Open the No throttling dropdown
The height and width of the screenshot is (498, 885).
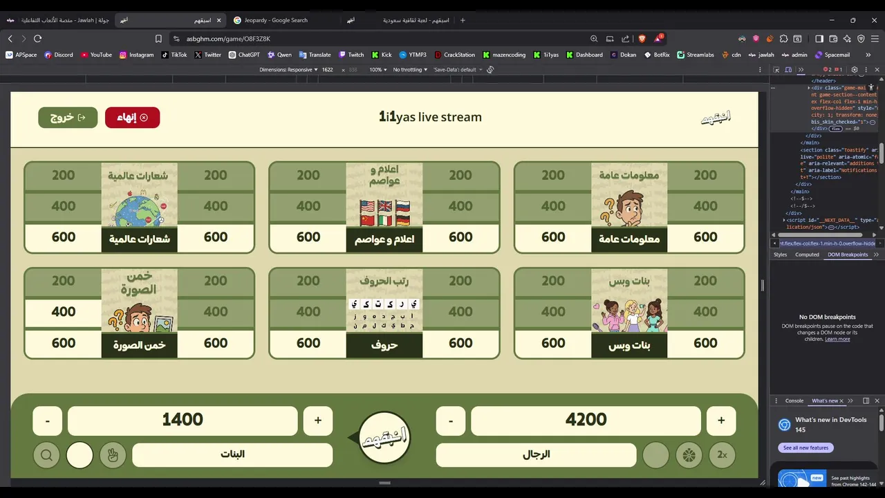coord(410,70)
